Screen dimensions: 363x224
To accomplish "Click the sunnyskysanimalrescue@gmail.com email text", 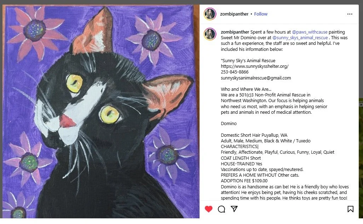I will (256, 78).
